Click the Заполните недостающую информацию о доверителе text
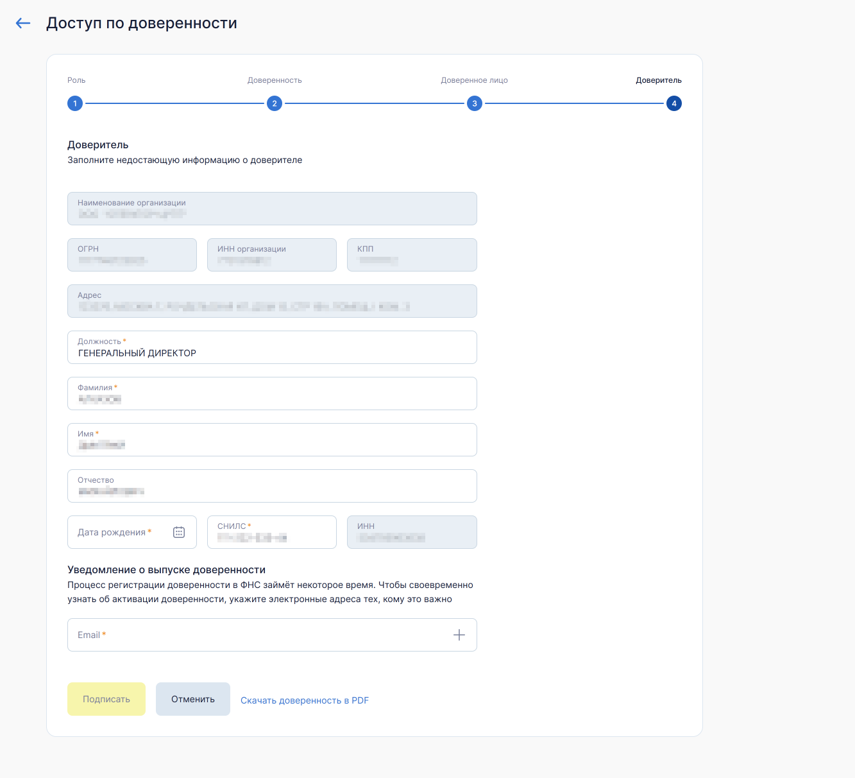The image size is (855, 778). [x=185, y=160]
